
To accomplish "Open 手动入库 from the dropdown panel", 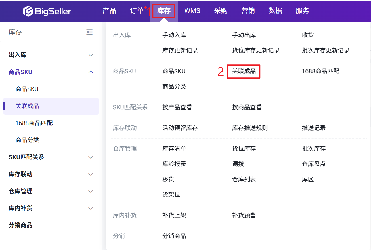I will click(174, 35).
